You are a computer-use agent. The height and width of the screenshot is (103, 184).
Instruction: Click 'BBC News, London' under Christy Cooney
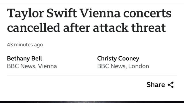123,66
